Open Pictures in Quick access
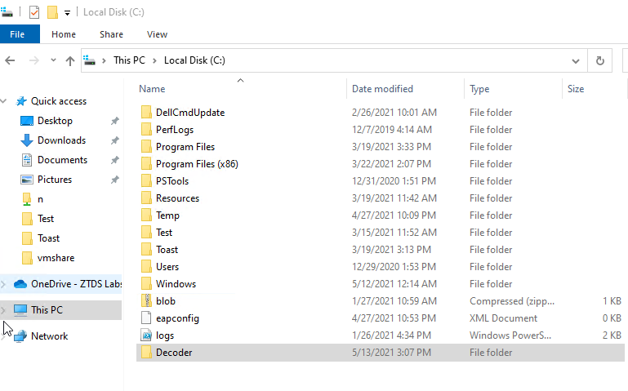The height and width of the screenshot is (391, 628). [x=55, y=180]
